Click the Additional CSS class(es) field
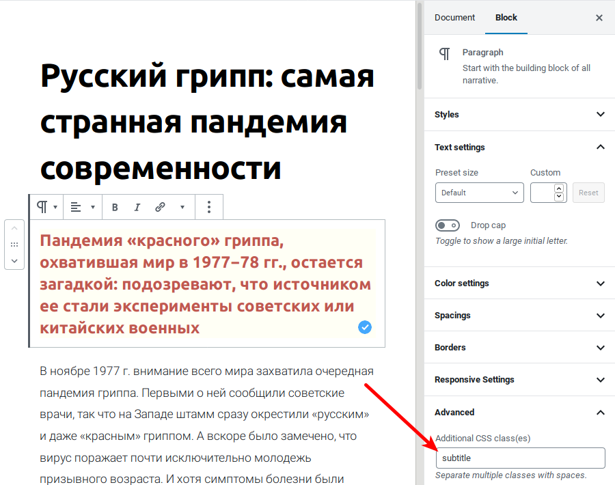This screenshot has height=485, width=615. 521,458
